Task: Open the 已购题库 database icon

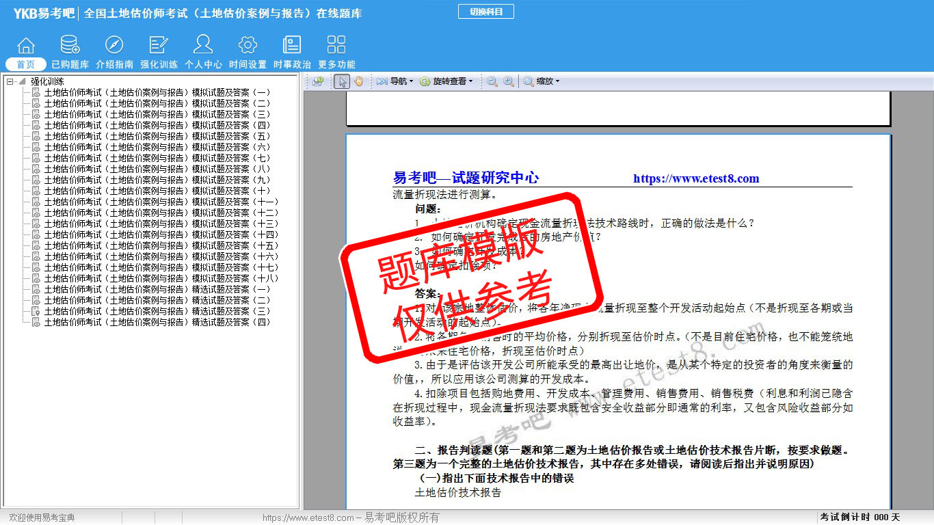Action: coord(70,46)
